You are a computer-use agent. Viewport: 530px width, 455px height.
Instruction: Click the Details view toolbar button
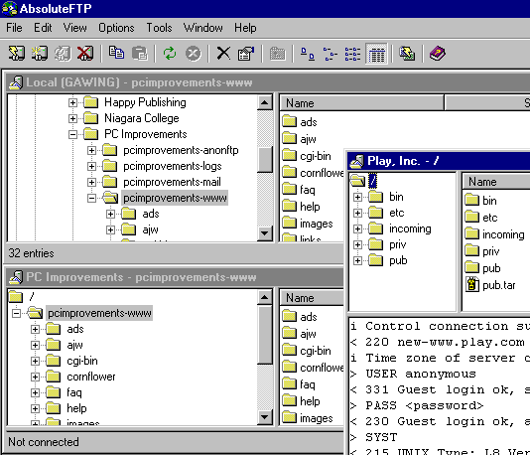(x=376, y=54)
